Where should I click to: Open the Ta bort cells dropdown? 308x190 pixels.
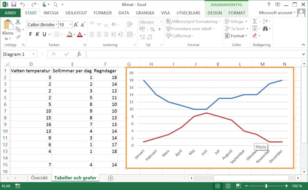[x=247, y=29]
